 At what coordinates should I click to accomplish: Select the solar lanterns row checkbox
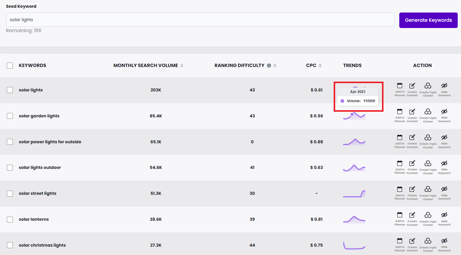pyautogui.click(x=10, y=220)
